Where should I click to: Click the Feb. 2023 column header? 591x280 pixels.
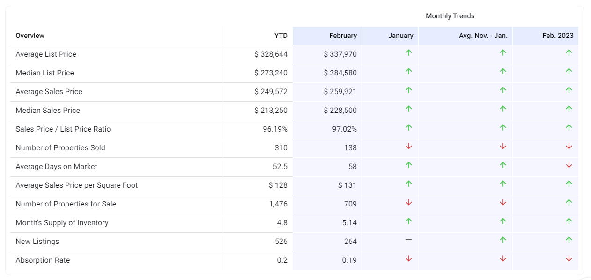(x=558, y=36)
